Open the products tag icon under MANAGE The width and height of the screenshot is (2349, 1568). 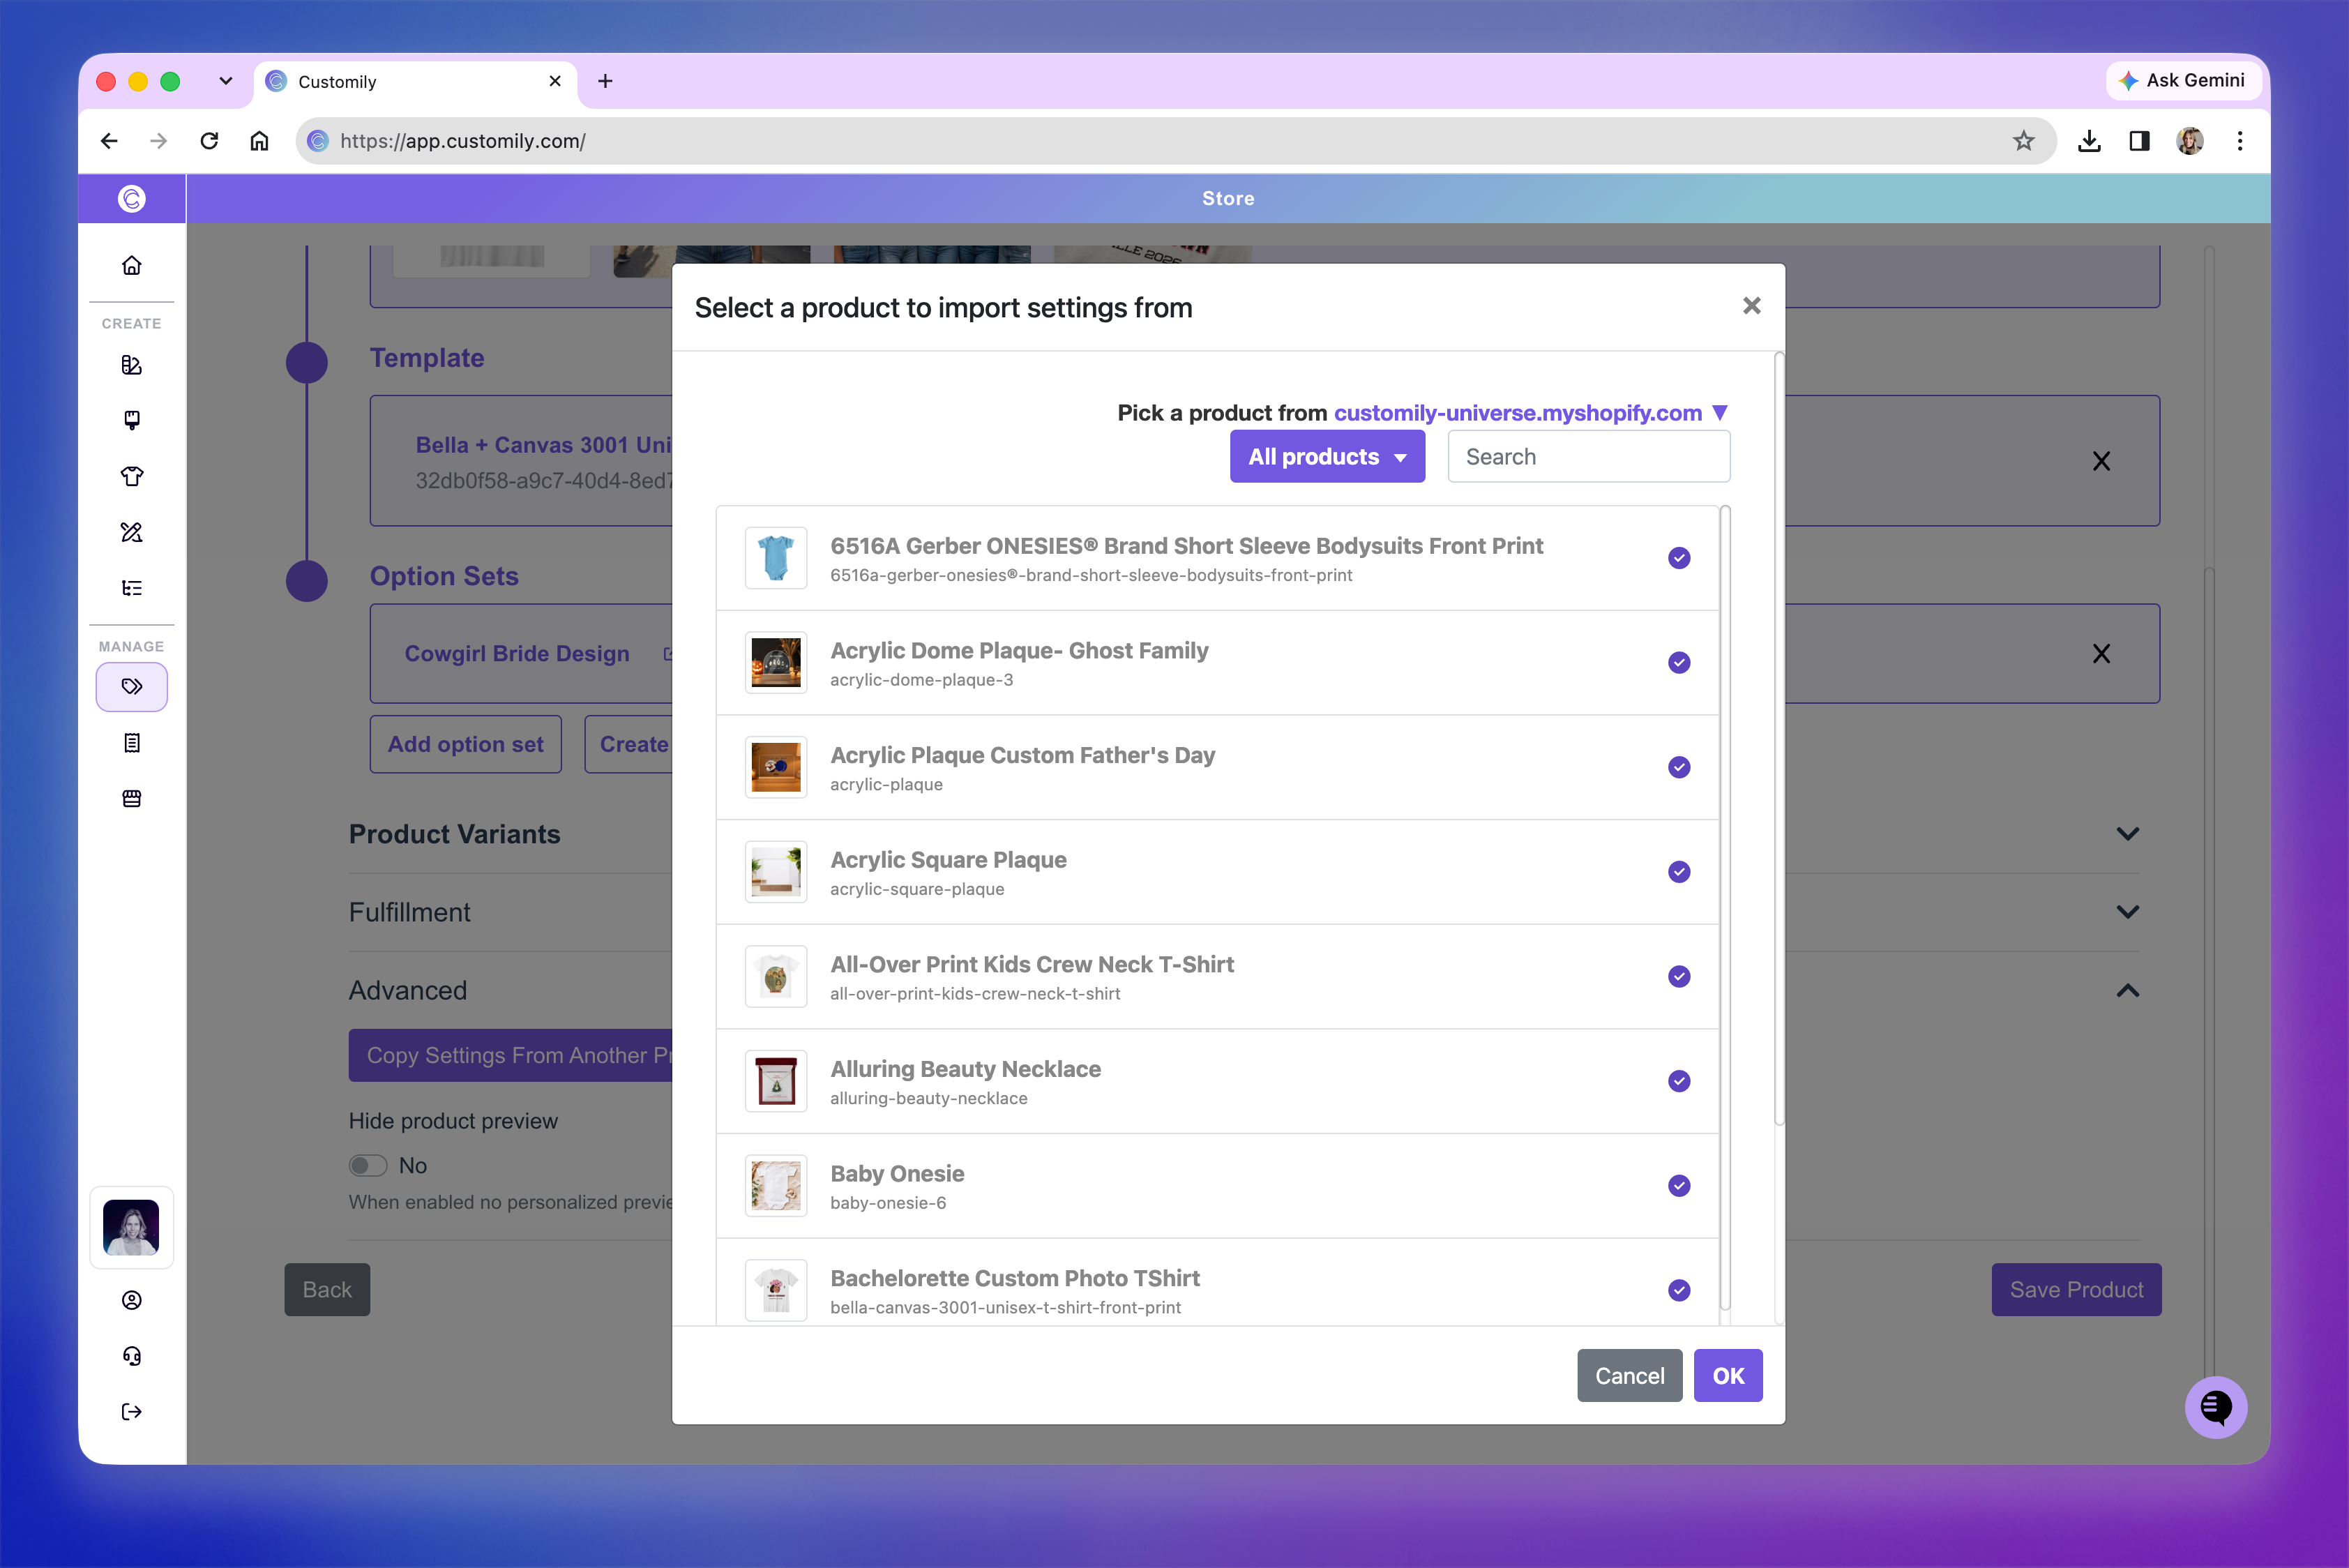pyautogui.click(x=131, y=687)
